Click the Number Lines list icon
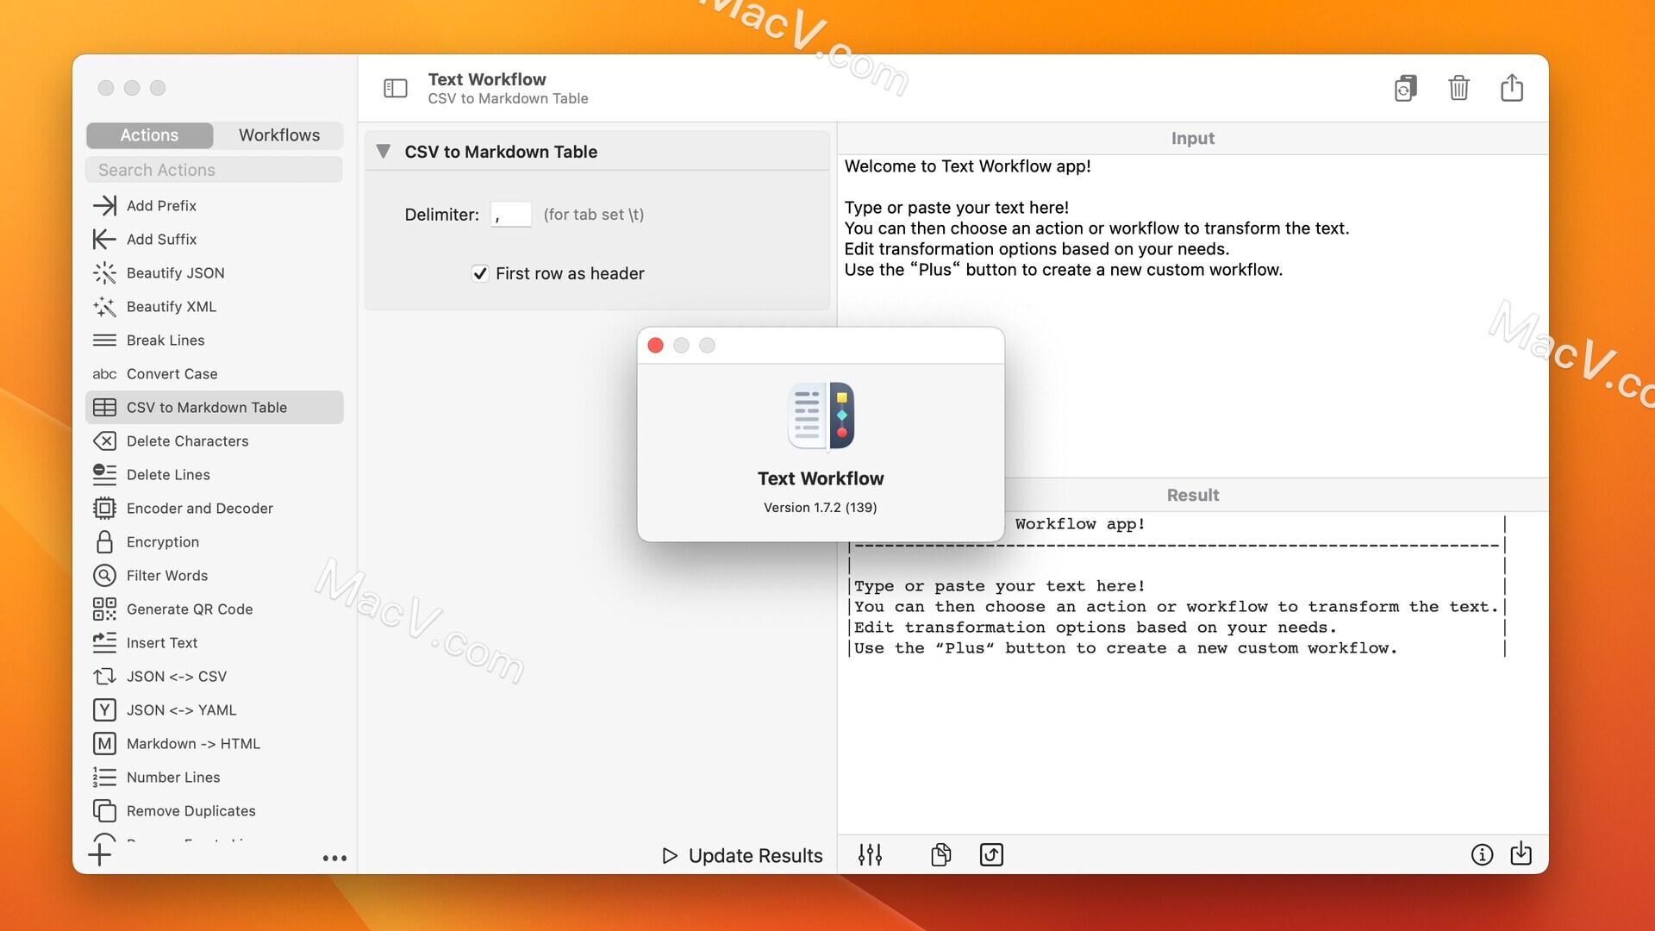 (x=104, y=777)
